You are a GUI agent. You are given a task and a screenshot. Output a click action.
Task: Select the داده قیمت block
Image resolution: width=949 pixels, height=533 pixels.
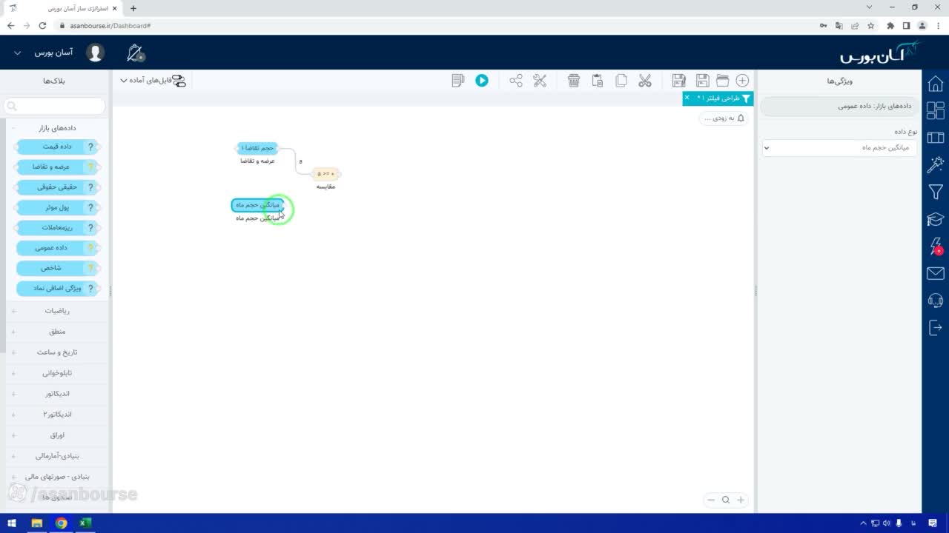pyautogui.click(x=56, y=147)
